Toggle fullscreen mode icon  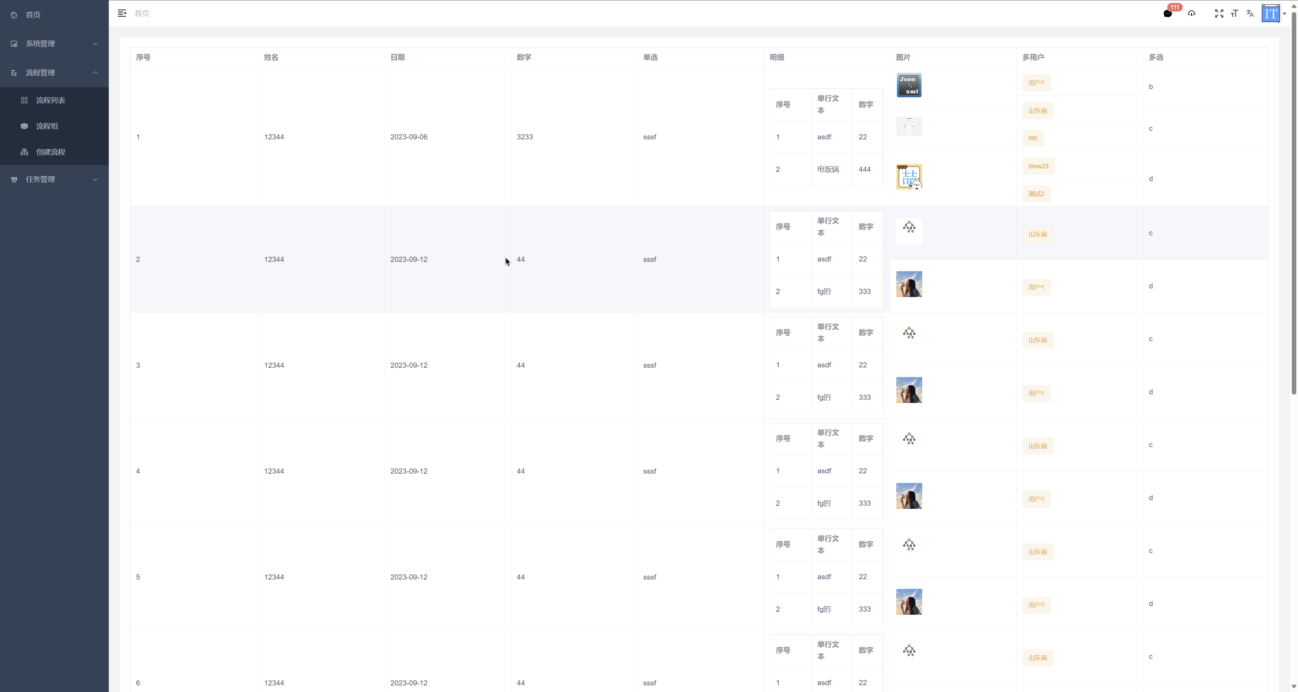[1219, 13]
